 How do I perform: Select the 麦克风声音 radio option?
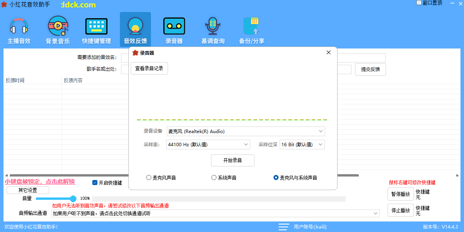click(149, 178)
